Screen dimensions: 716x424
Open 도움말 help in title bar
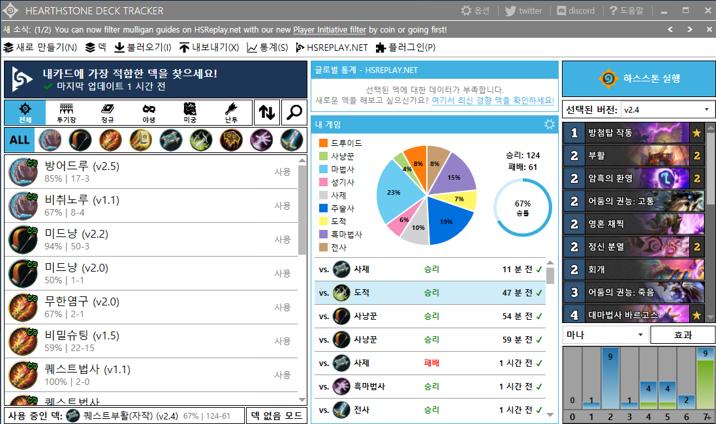[626, 10]
